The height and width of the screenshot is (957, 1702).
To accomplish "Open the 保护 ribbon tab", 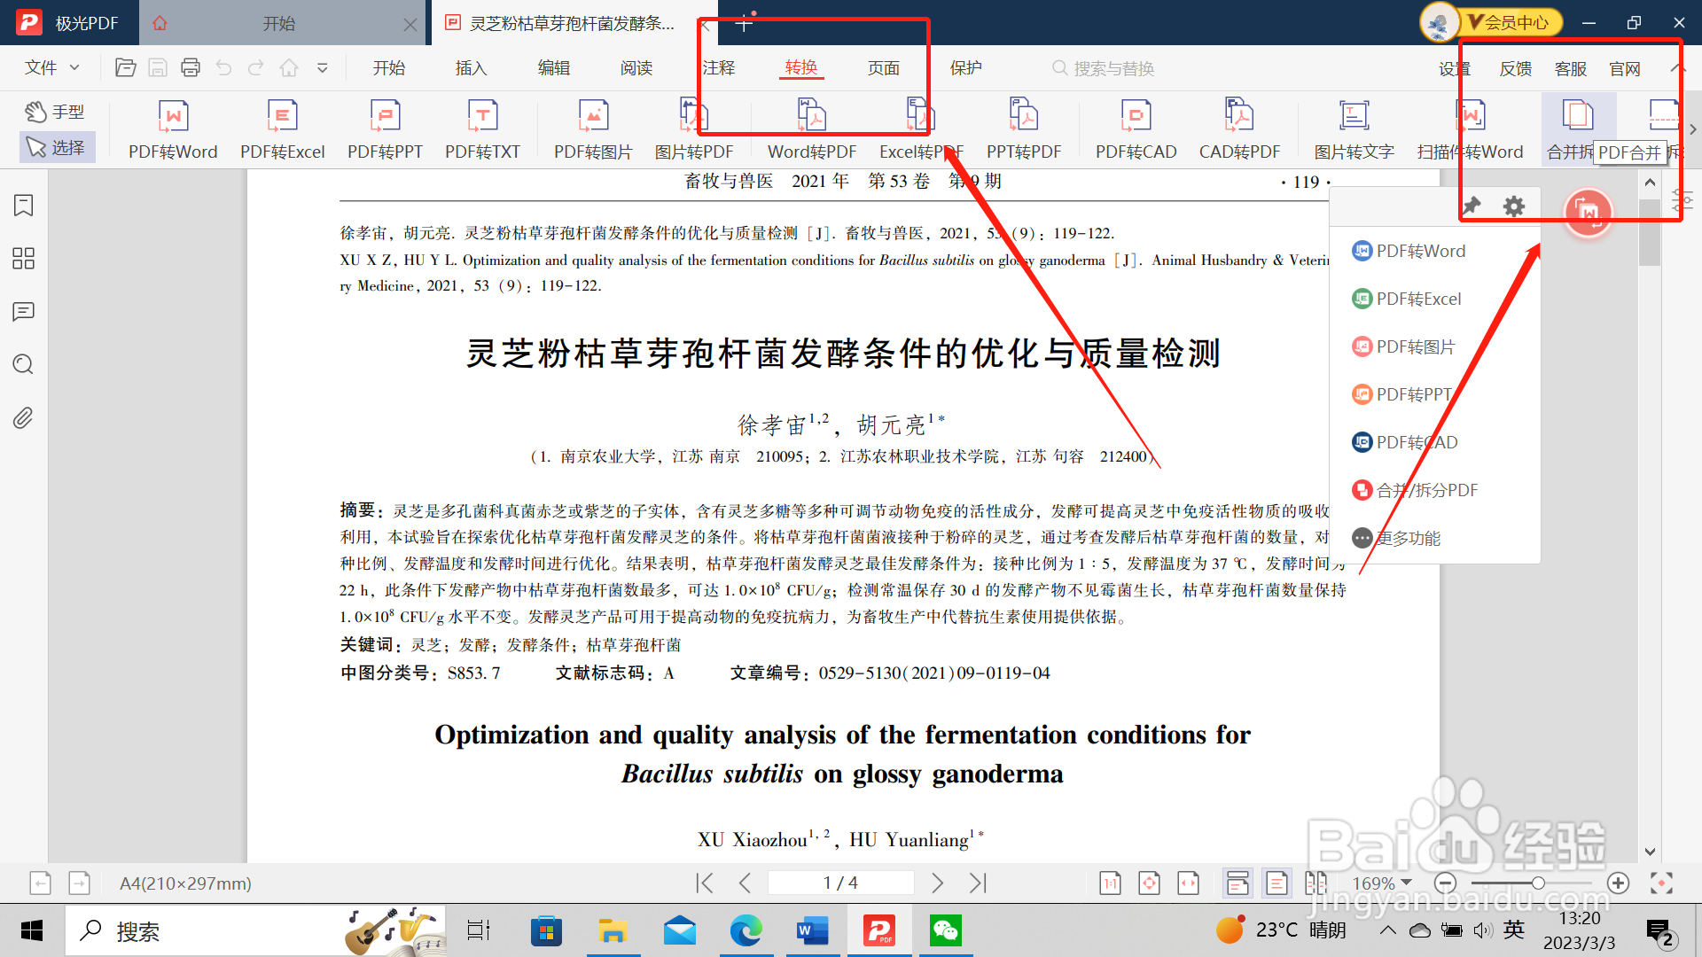I will point(965,68).
